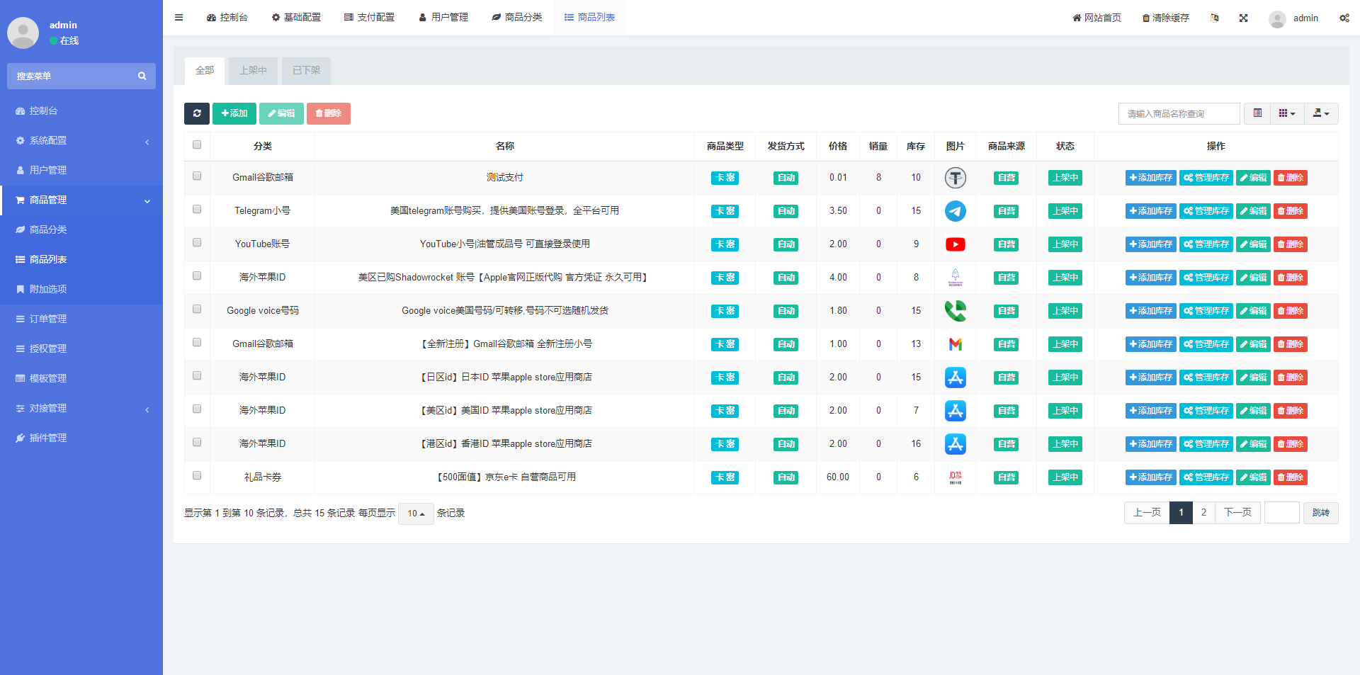Open 商品分类 top menu tab
Screen dimensions: 1360x675
click(516, 18)
